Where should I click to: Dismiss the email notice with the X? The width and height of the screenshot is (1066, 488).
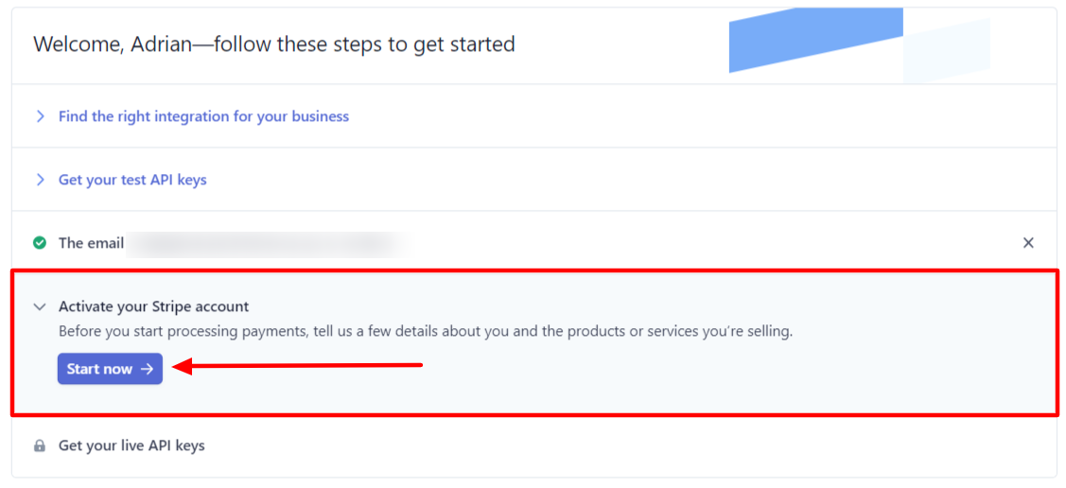coord(1028,243)
